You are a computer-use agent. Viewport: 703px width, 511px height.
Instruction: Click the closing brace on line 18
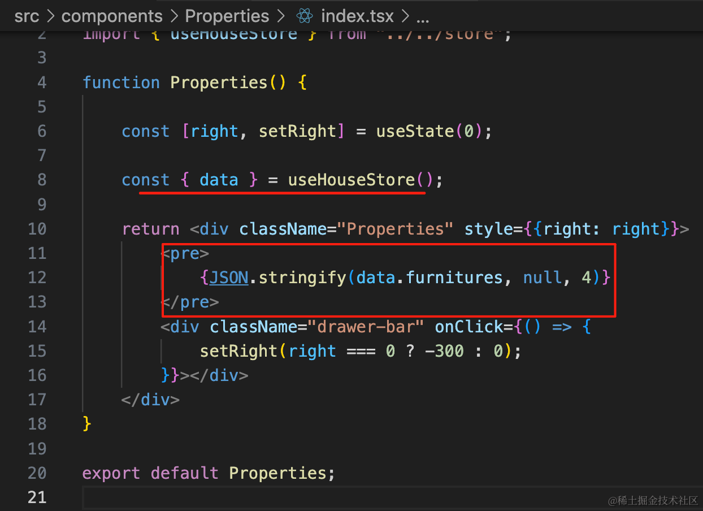click(x=87, y=424)
